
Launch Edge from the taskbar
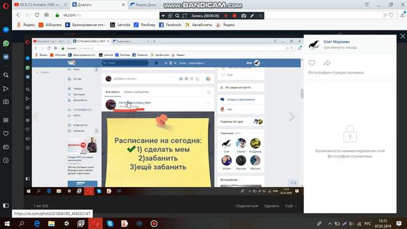click(x=37, y=223)
